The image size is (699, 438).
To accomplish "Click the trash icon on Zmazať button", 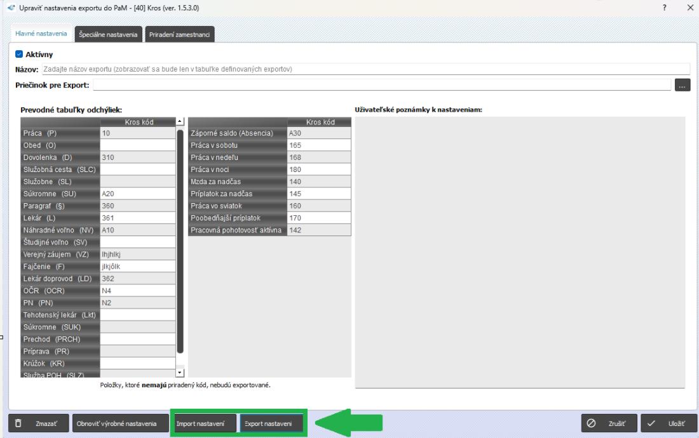I will [x=18, y=423].
